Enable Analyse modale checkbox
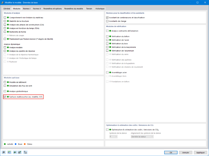This screenshot has width=209, height=156. coord(5,47)
